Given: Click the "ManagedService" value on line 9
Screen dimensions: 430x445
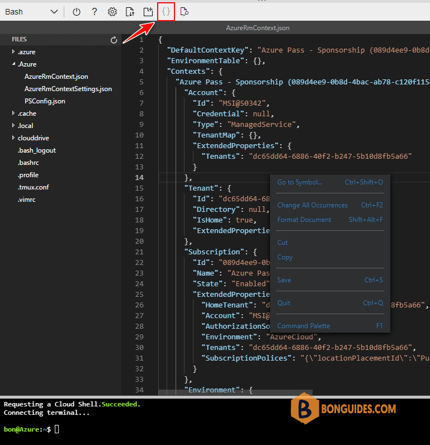Looking at the screenshot, I should click(261, 125).
